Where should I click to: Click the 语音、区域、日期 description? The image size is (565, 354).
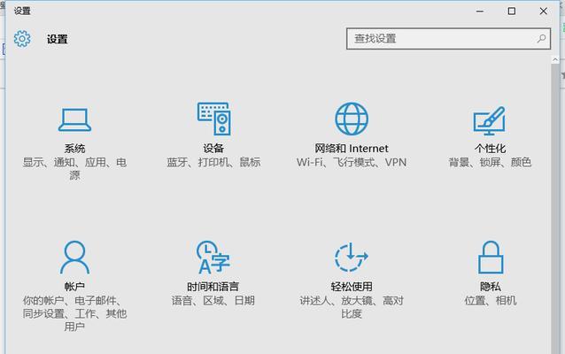pos(213,300)
